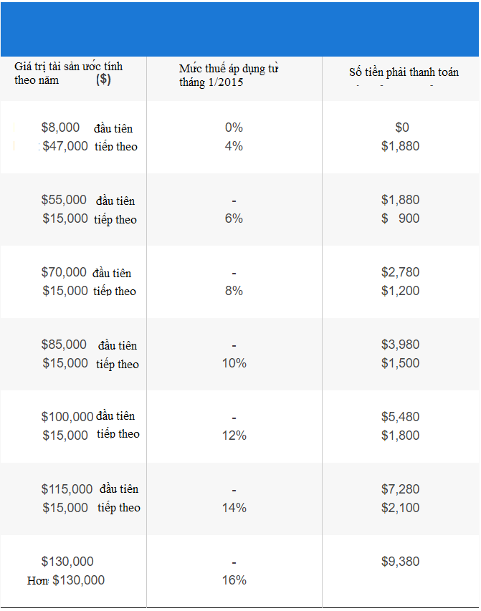Click the 6% tax rate

click(234, 218)
